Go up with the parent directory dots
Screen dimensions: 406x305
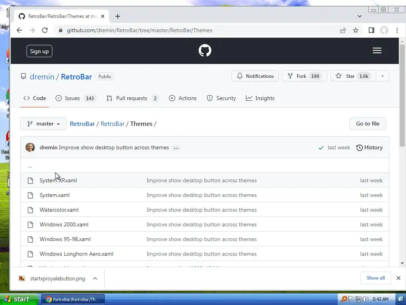(30, 166)
